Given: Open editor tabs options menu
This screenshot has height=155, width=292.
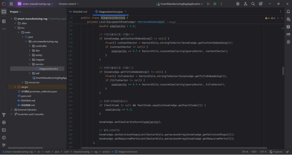Looking at the screenshot, I should (281, 12).
